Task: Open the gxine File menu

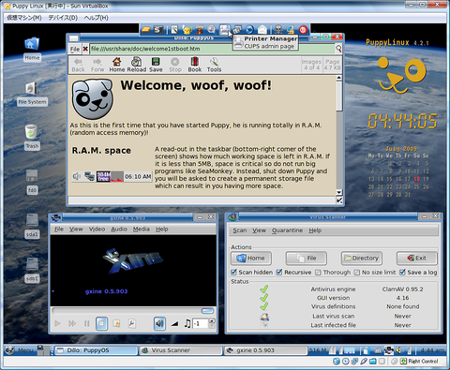Action: (59, 229)
